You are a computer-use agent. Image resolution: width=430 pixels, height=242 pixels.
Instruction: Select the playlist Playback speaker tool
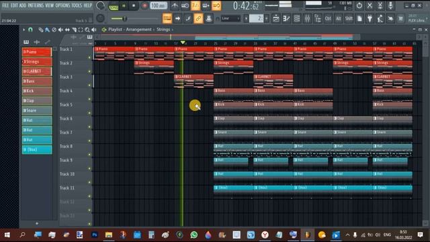point(94,30)
